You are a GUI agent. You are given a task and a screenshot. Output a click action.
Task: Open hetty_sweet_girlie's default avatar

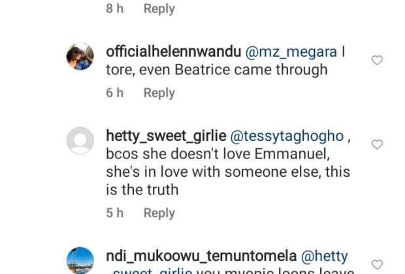pos(80,140)
